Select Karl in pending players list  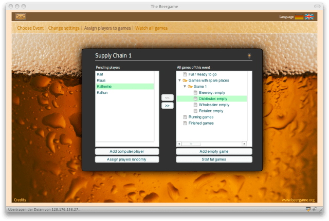[100, 75]
